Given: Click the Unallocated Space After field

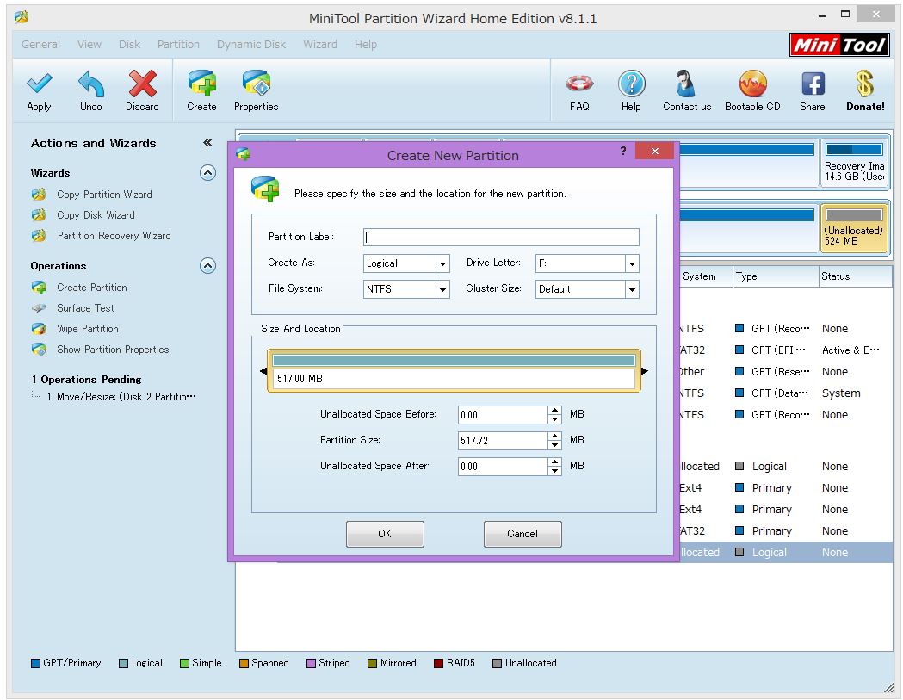Looking at the screenshot, I should (x=503, y=466).
